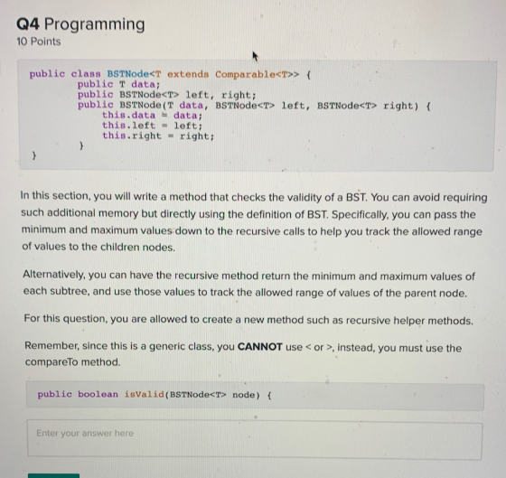Click the bold word 'CANNOT'

260,347
